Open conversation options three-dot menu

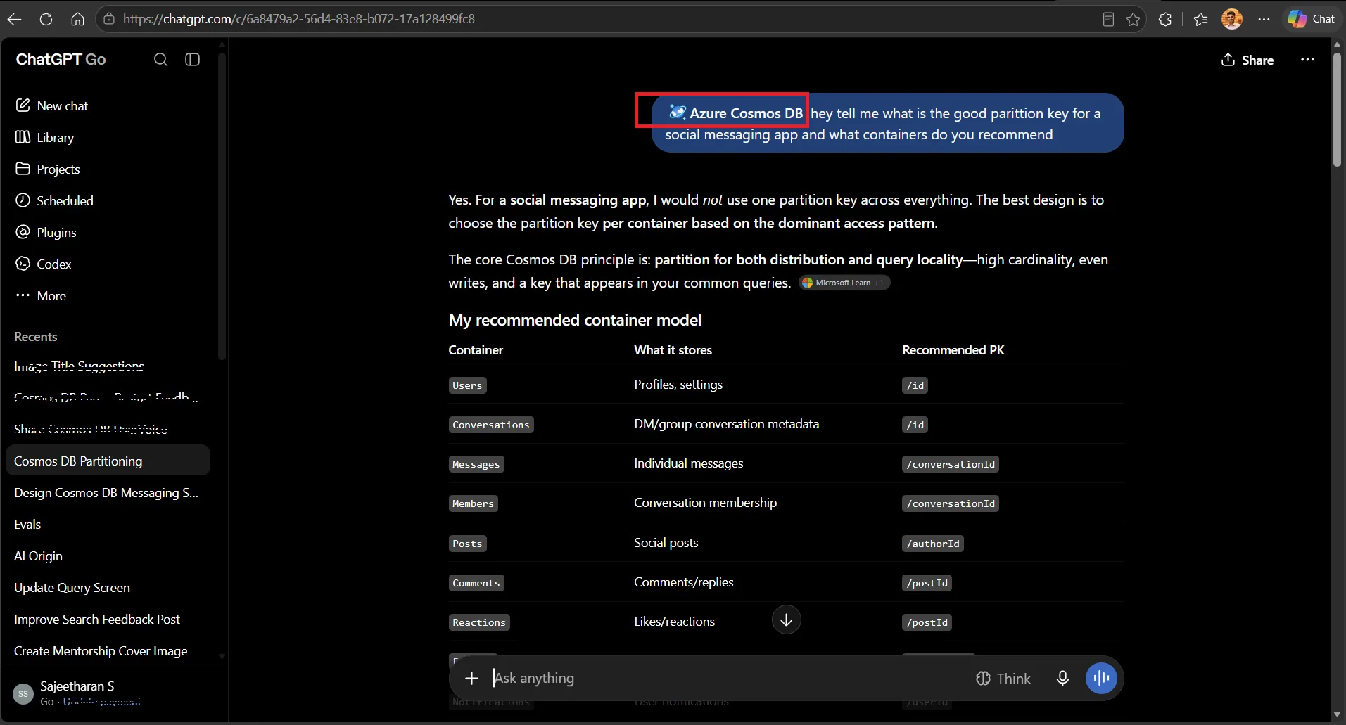click(x=1307, y=60)
